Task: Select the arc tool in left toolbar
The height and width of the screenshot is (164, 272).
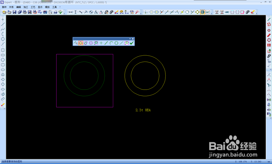Action: pos(3,34)
